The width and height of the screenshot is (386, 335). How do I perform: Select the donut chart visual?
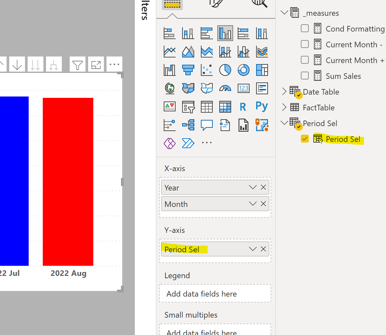click(243, 70)
